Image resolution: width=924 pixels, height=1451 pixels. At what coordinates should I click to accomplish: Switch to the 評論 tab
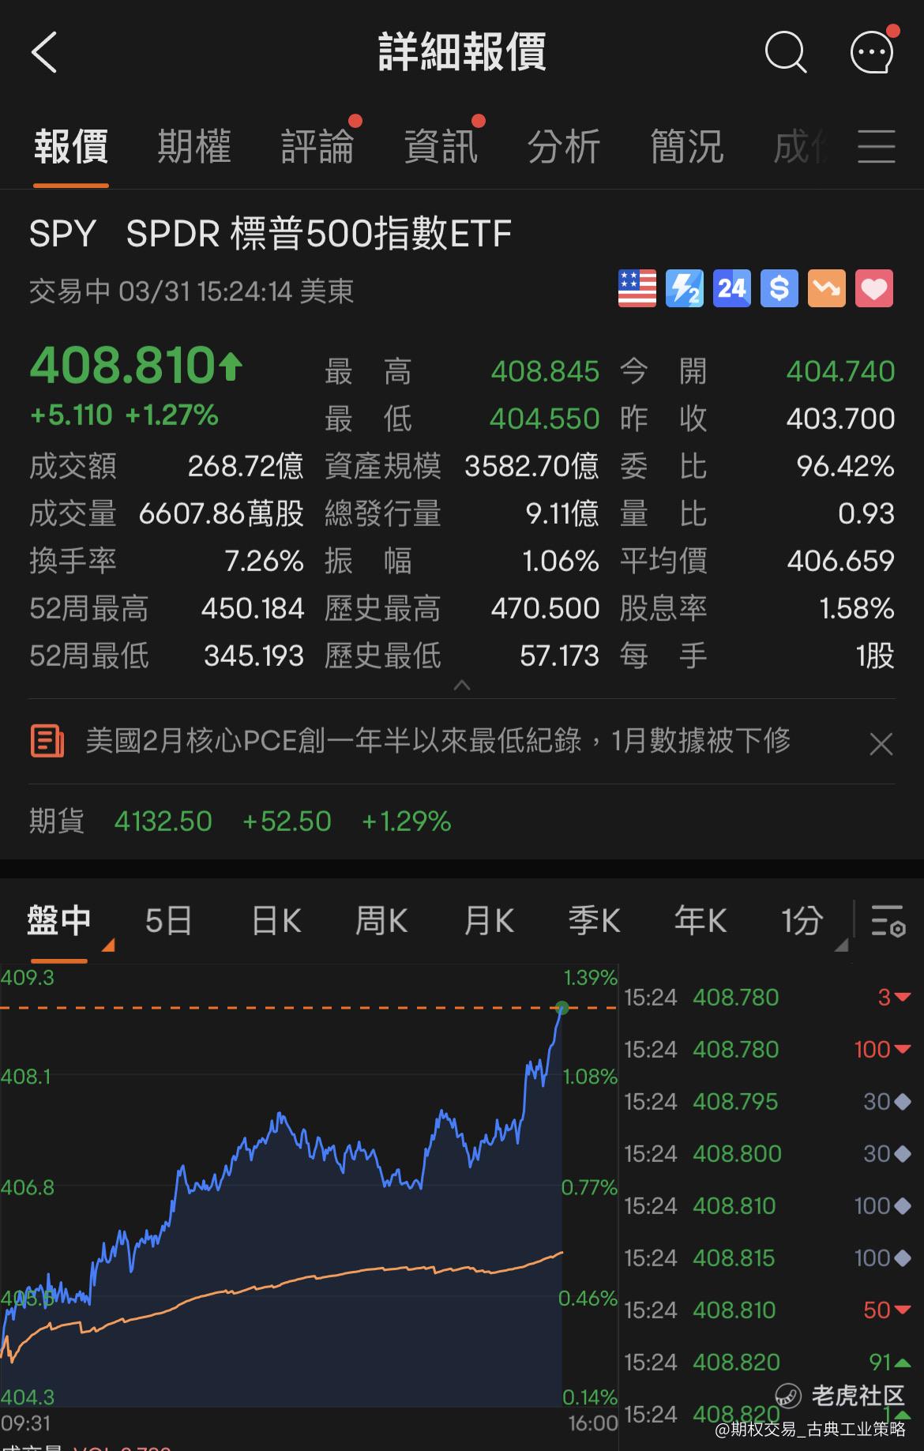point(317,147)
